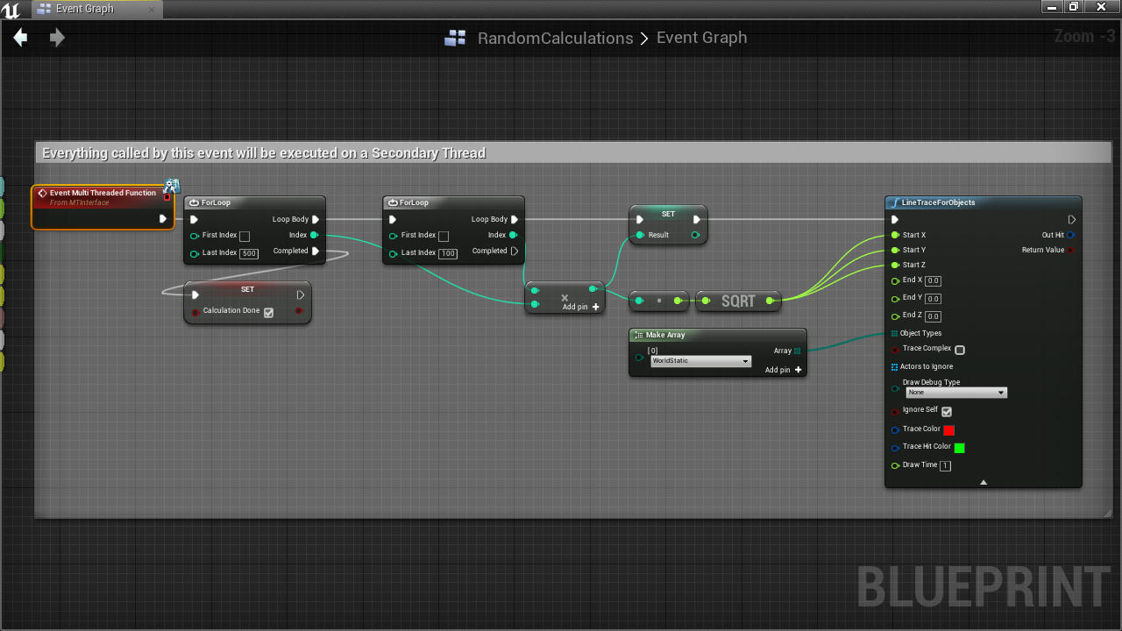Open RandomCalculations from the breadcrumb
The width and height of the screenshot is (1122, 631).
click(x=555, y=38)
